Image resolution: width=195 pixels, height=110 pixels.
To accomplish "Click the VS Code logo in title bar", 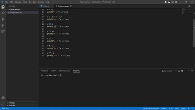I will pyautogui.click(x=2, y=2).
